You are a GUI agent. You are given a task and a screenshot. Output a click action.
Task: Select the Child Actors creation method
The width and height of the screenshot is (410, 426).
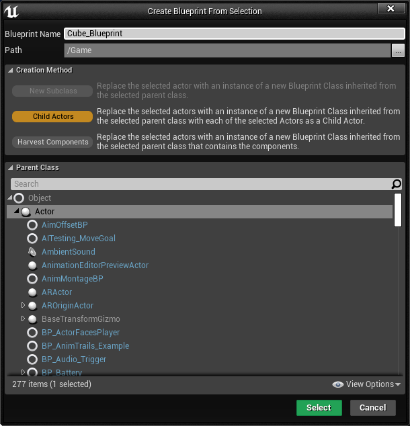[52, 116]
